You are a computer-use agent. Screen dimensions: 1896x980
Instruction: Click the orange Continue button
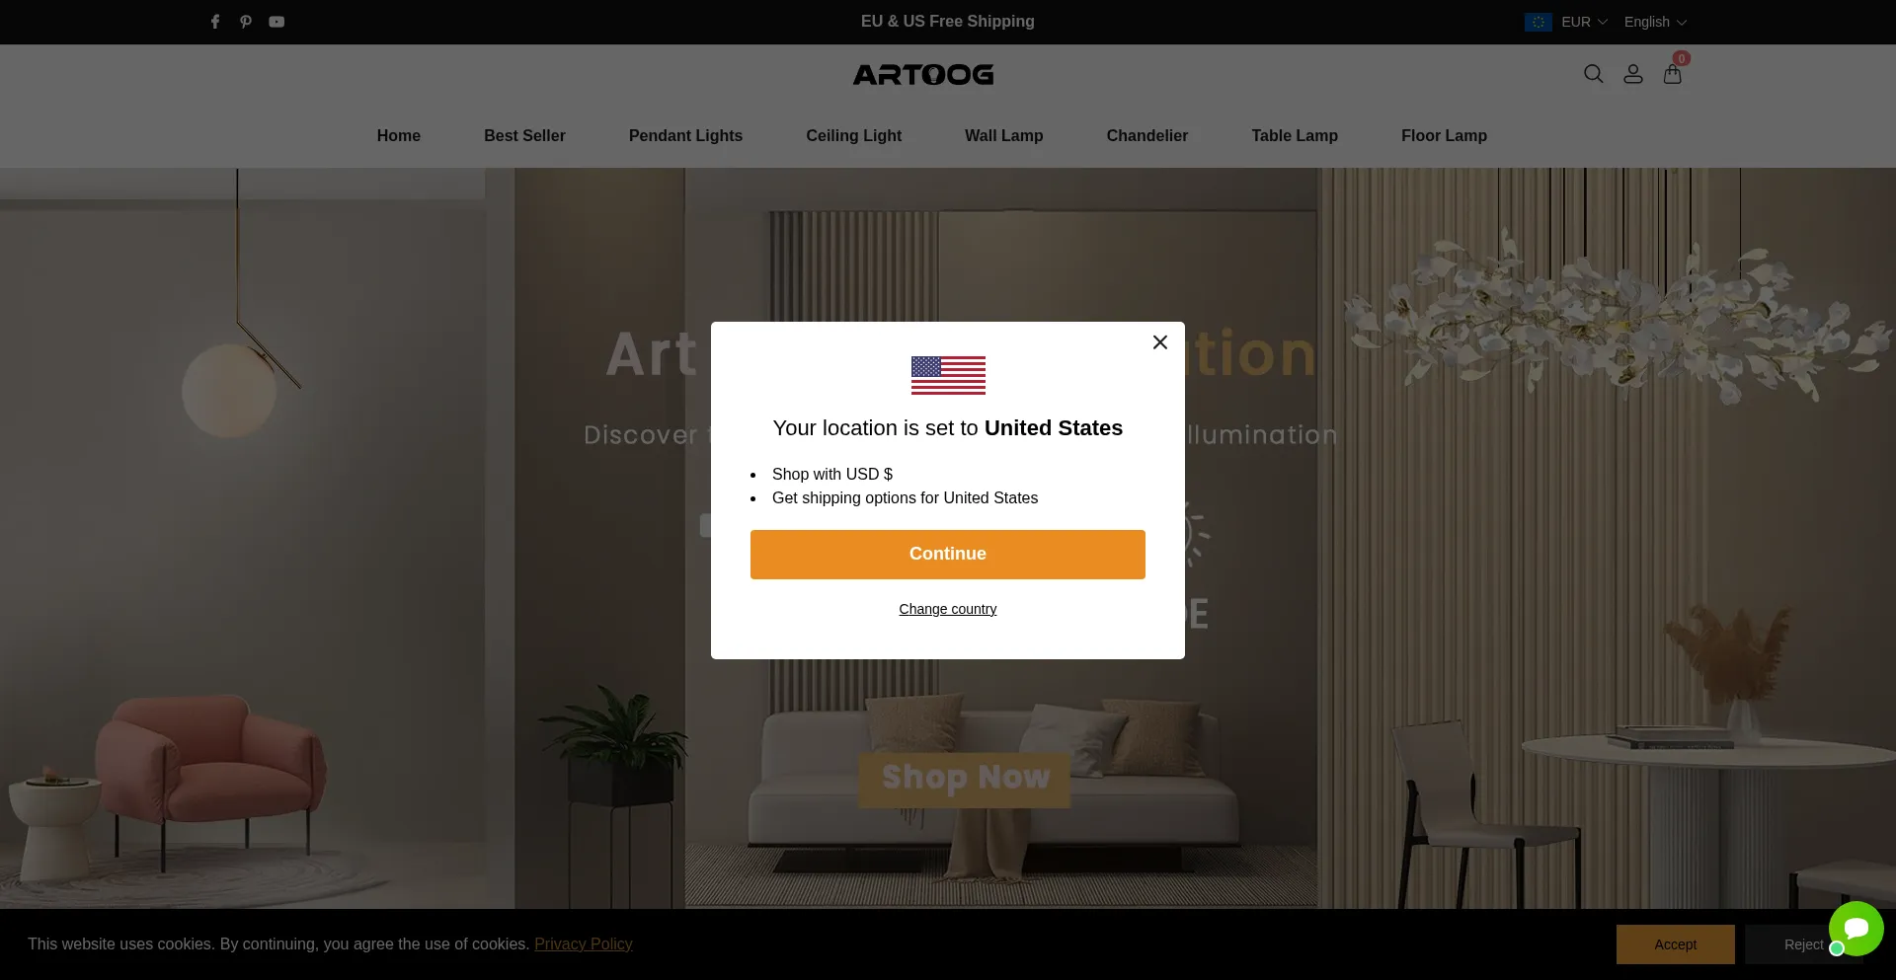(948, 555)
